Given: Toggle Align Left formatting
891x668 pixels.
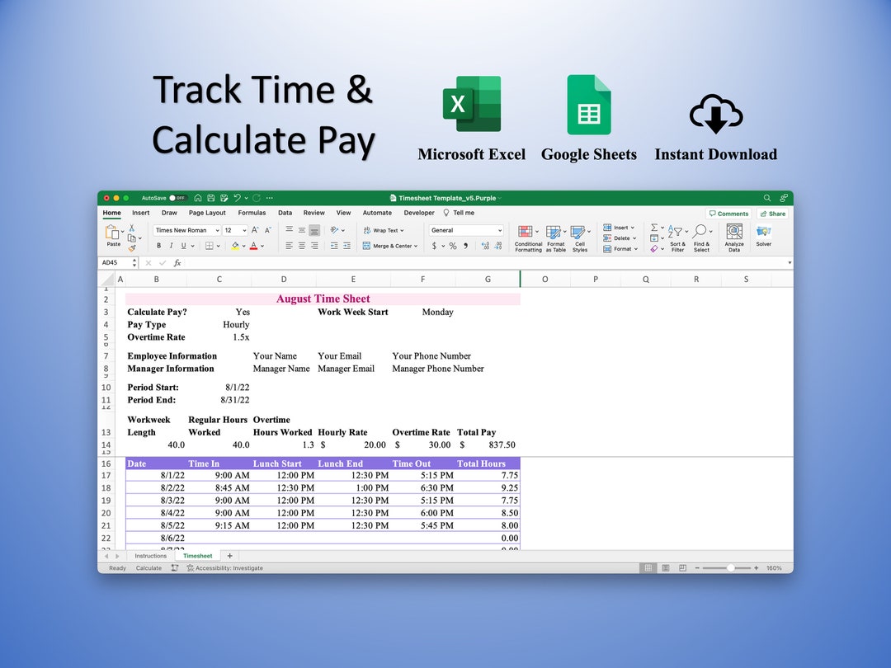Looking at the screenshot, I should [290, 246].
